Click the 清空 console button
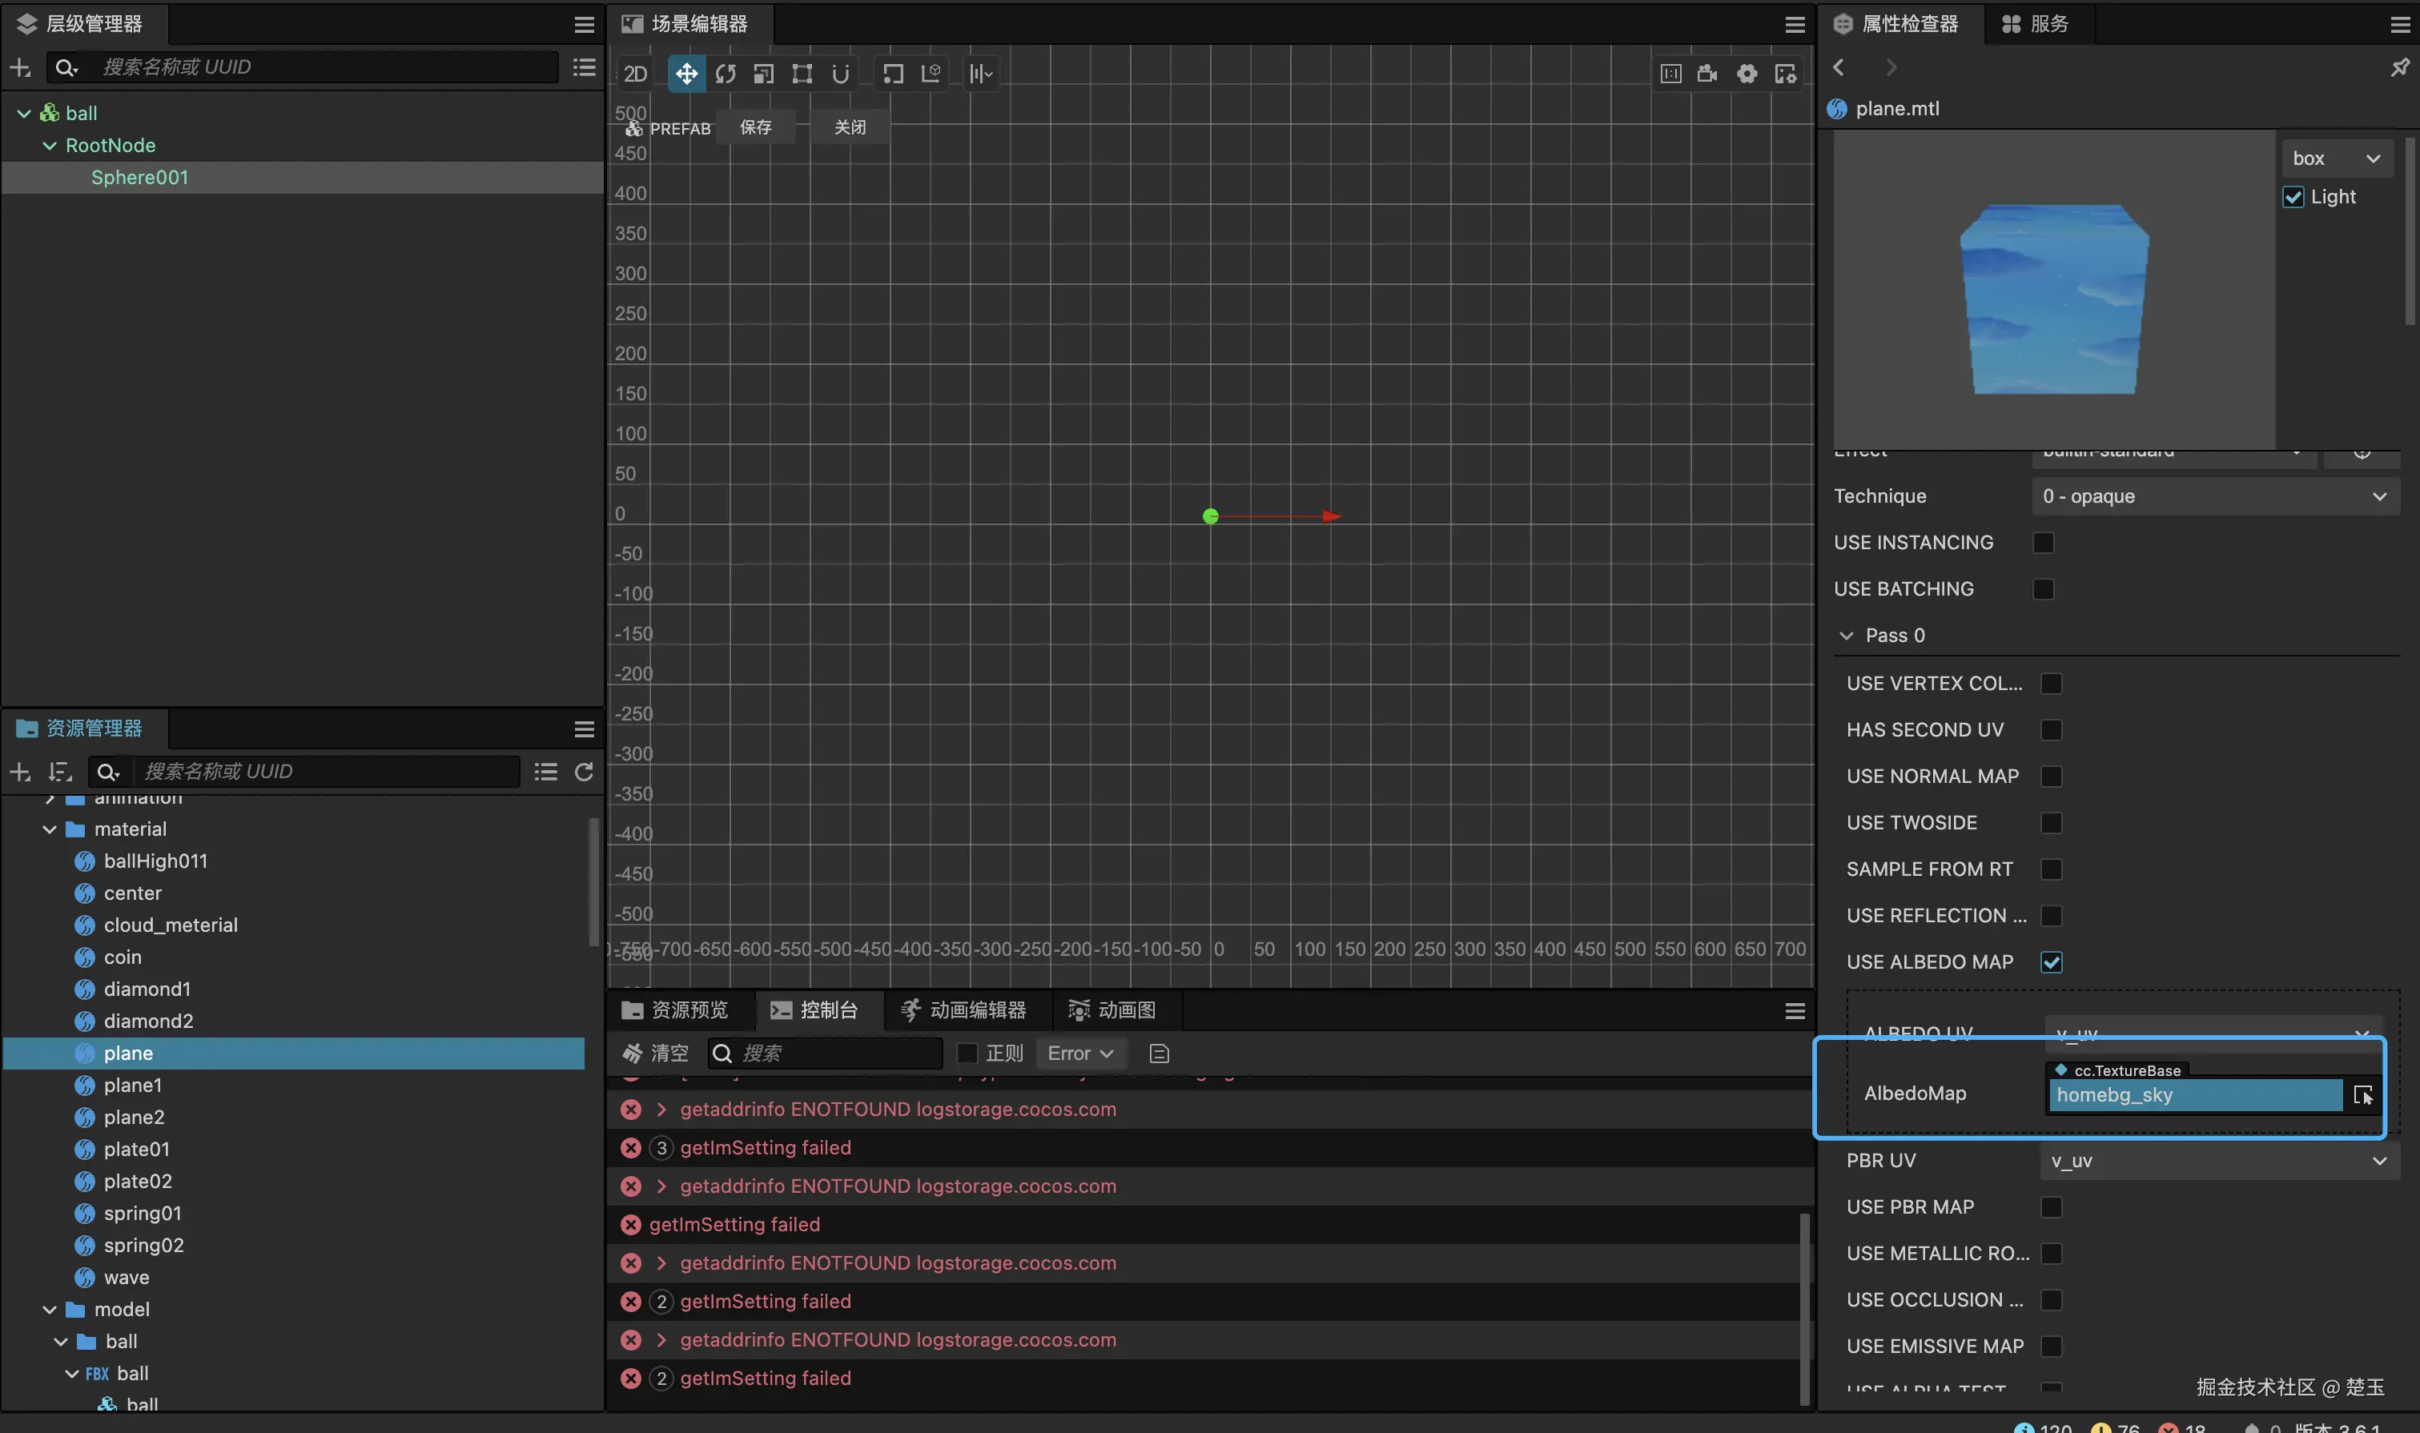Screen dimensions: 2420x1433 pos(656,1054)
